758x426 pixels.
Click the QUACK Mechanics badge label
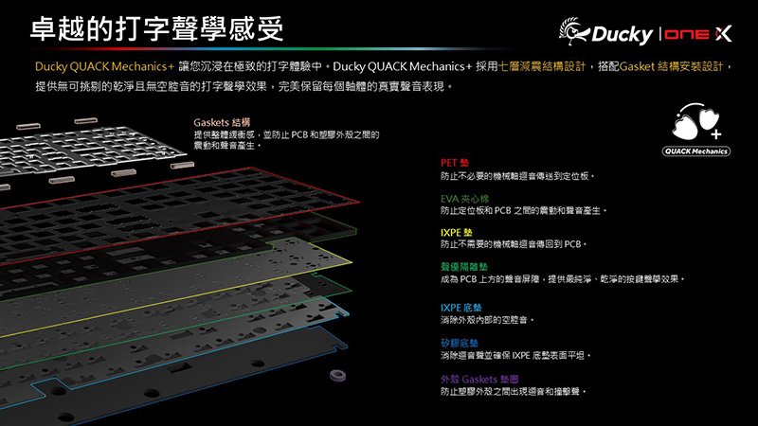tap(696, 151)
